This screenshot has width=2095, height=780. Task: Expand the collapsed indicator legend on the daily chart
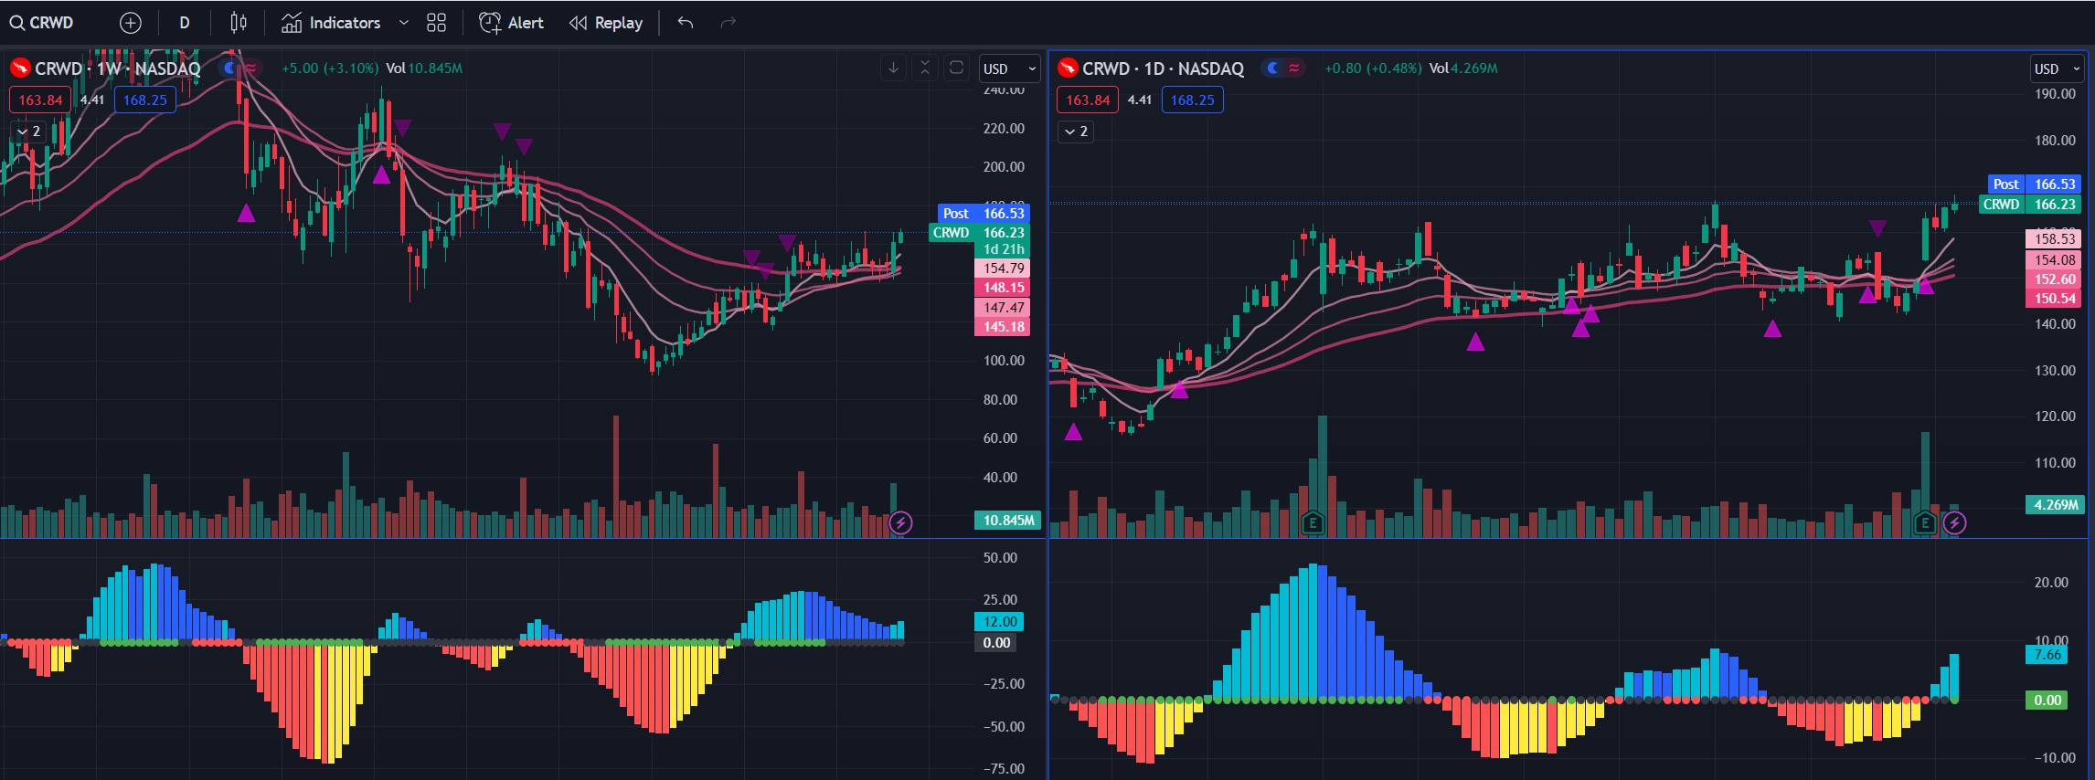coord(1076,132)
